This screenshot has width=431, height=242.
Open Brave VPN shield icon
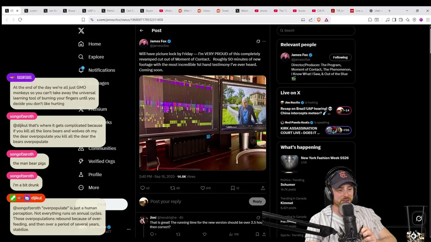(414, 20)
